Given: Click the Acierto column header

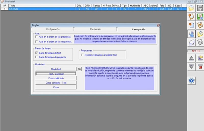Looking at the screenshot, I should (x=154, y=6).
